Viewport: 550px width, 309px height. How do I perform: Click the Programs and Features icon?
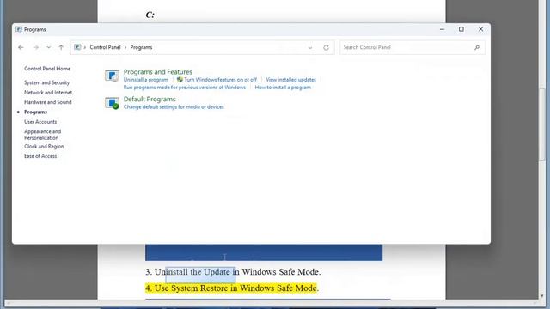click(x=112, y=76)
